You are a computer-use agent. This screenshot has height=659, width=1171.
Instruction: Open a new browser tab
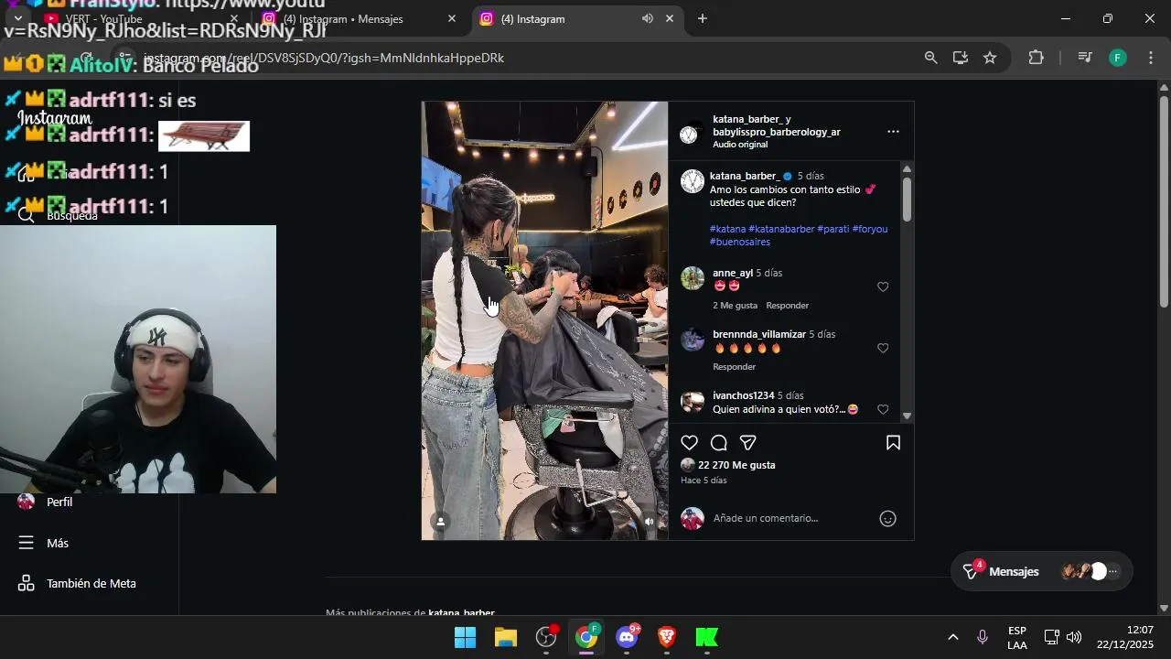tap(702, 18)
